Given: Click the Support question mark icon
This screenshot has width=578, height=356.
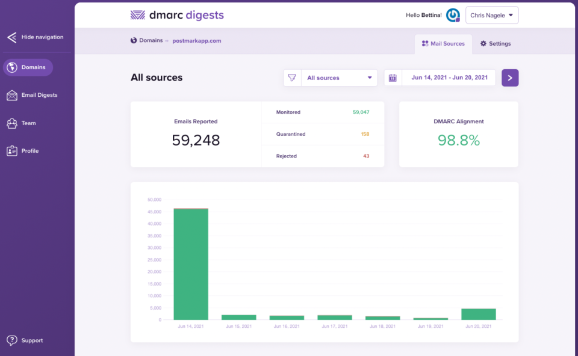Looking at the screenshot, I should [x=13, y=340].
